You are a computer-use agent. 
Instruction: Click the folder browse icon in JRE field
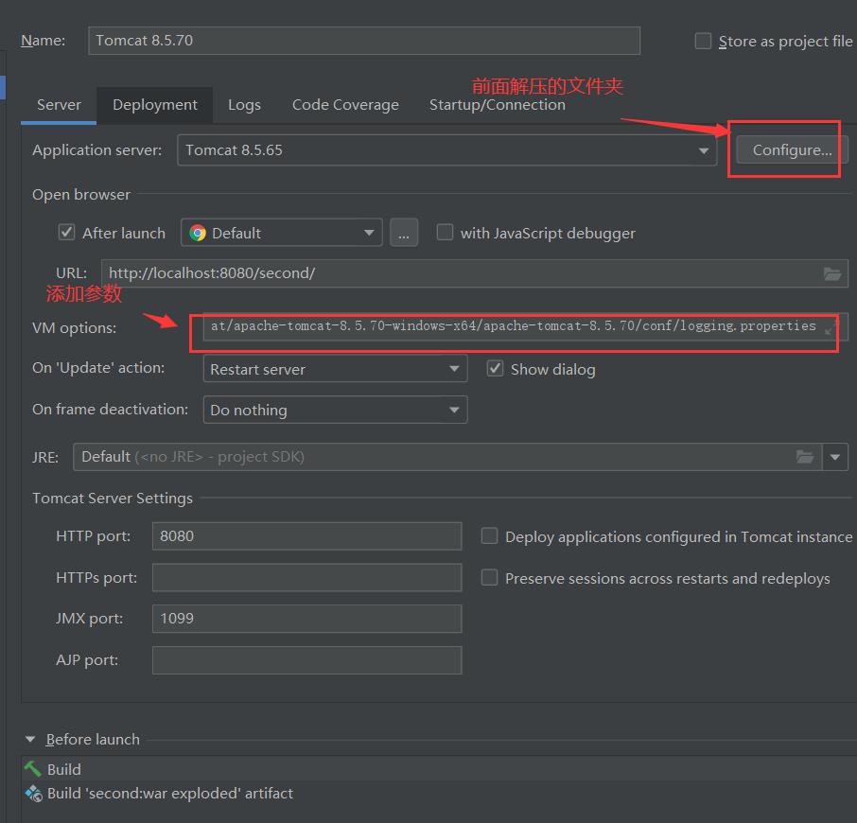pyautogui.click(x=805, y=456)
